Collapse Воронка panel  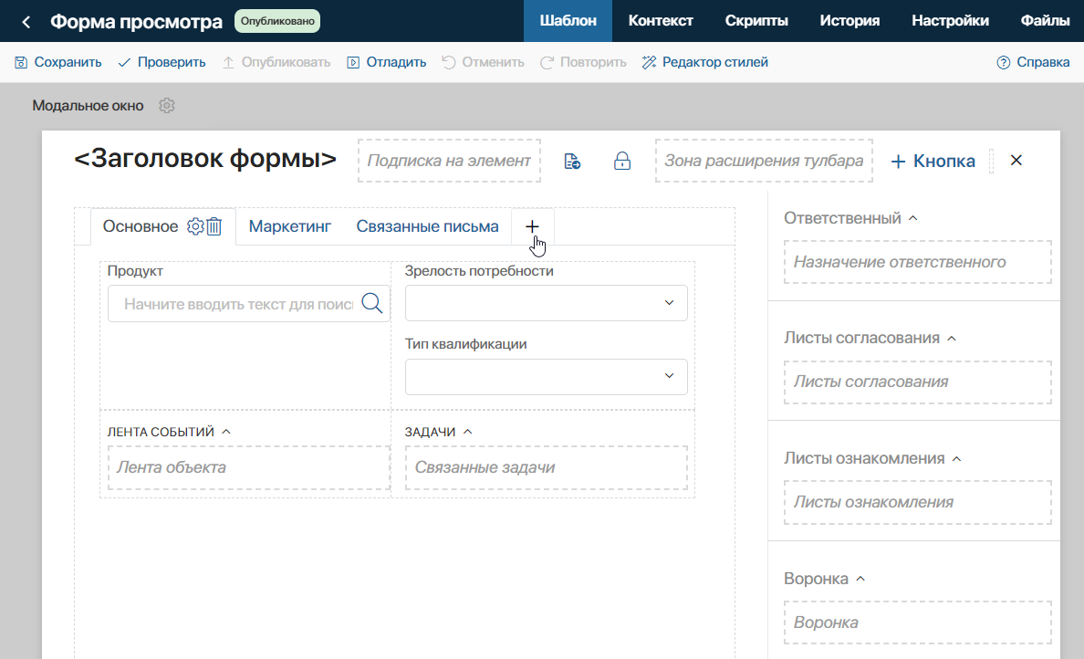tap(860, 579)
